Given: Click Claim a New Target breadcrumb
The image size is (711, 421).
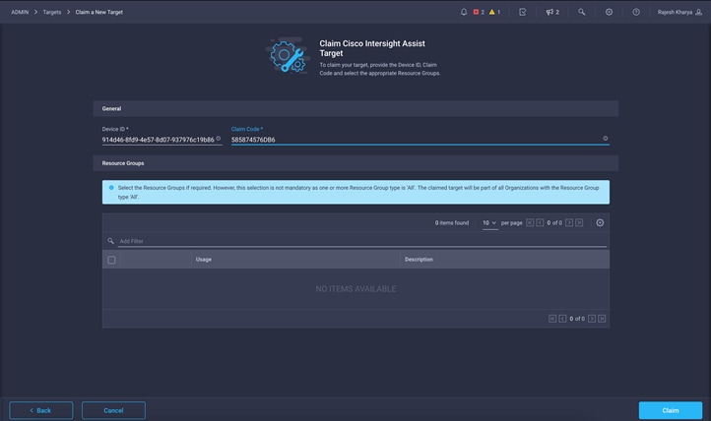Looking at the screenshot, I should 98,12.
